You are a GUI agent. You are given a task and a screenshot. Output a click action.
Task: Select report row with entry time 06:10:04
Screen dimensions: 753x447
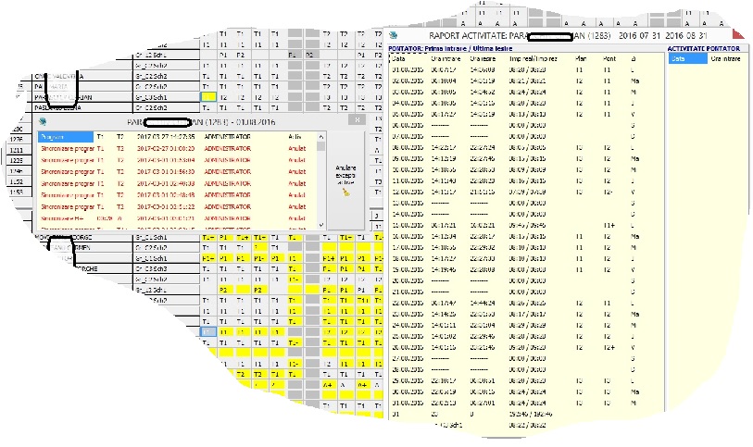click(526, 81)
